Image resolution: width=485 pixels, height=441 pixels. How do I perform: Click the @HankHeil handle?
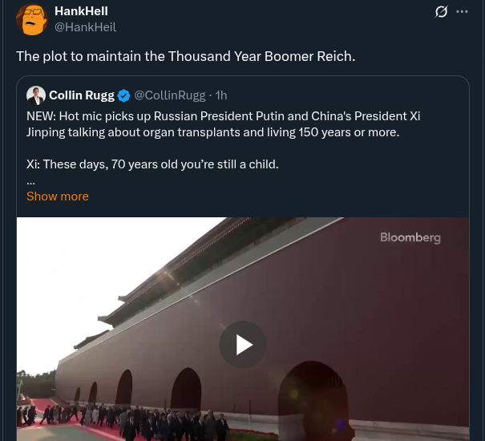(85, 27)
